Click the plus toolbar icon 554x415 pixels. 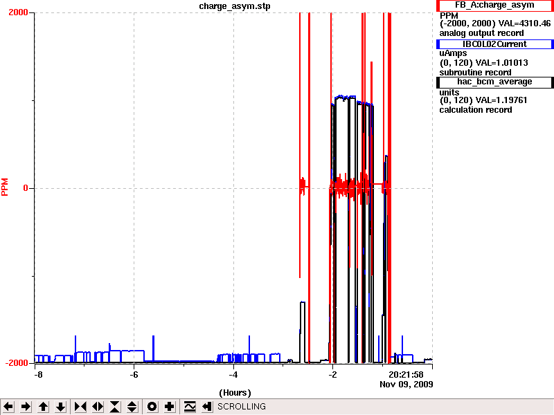tap(169, 407)
